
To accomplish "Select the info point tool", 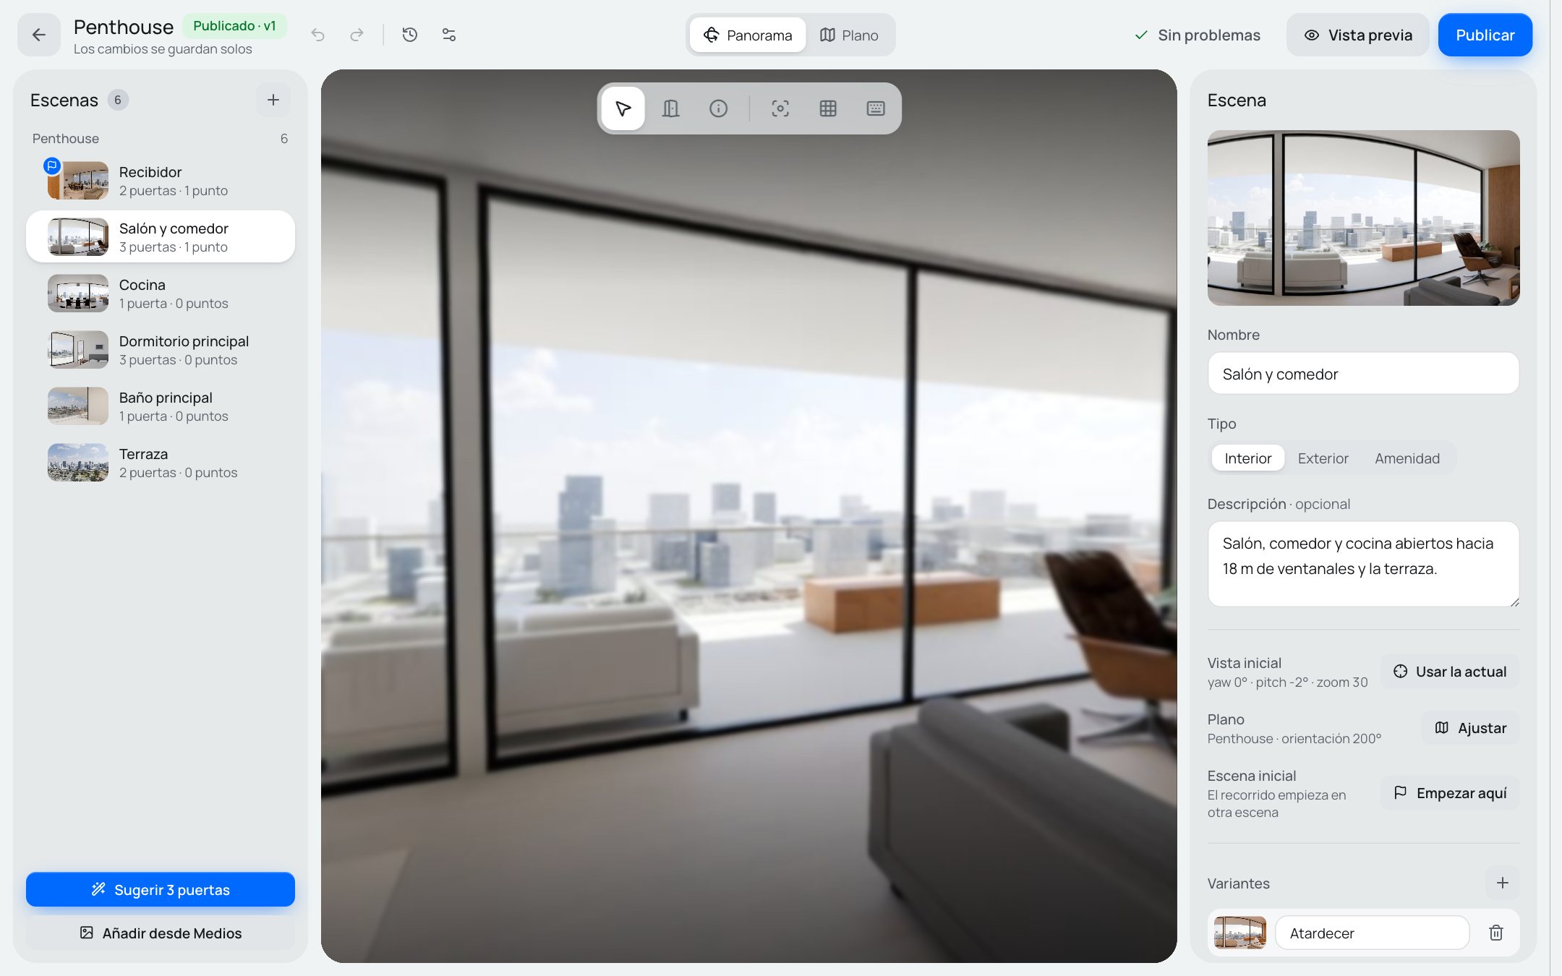I will tap(718, 108).
